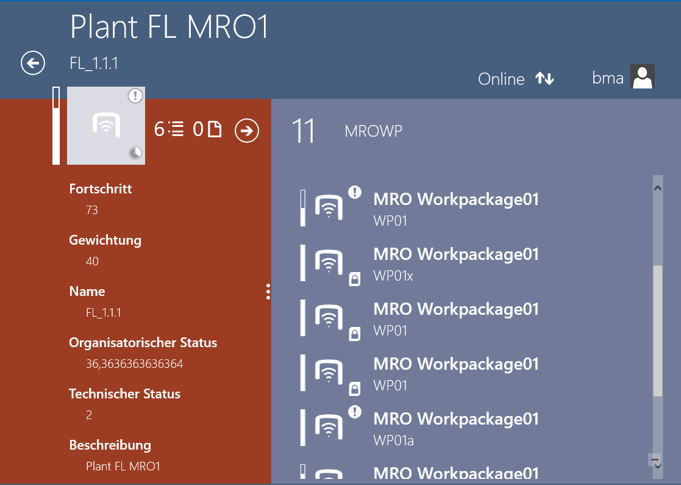Select the MRO Workpackage01 WP01a entry
Screen dimensions: 681x485
coord(455,429)
